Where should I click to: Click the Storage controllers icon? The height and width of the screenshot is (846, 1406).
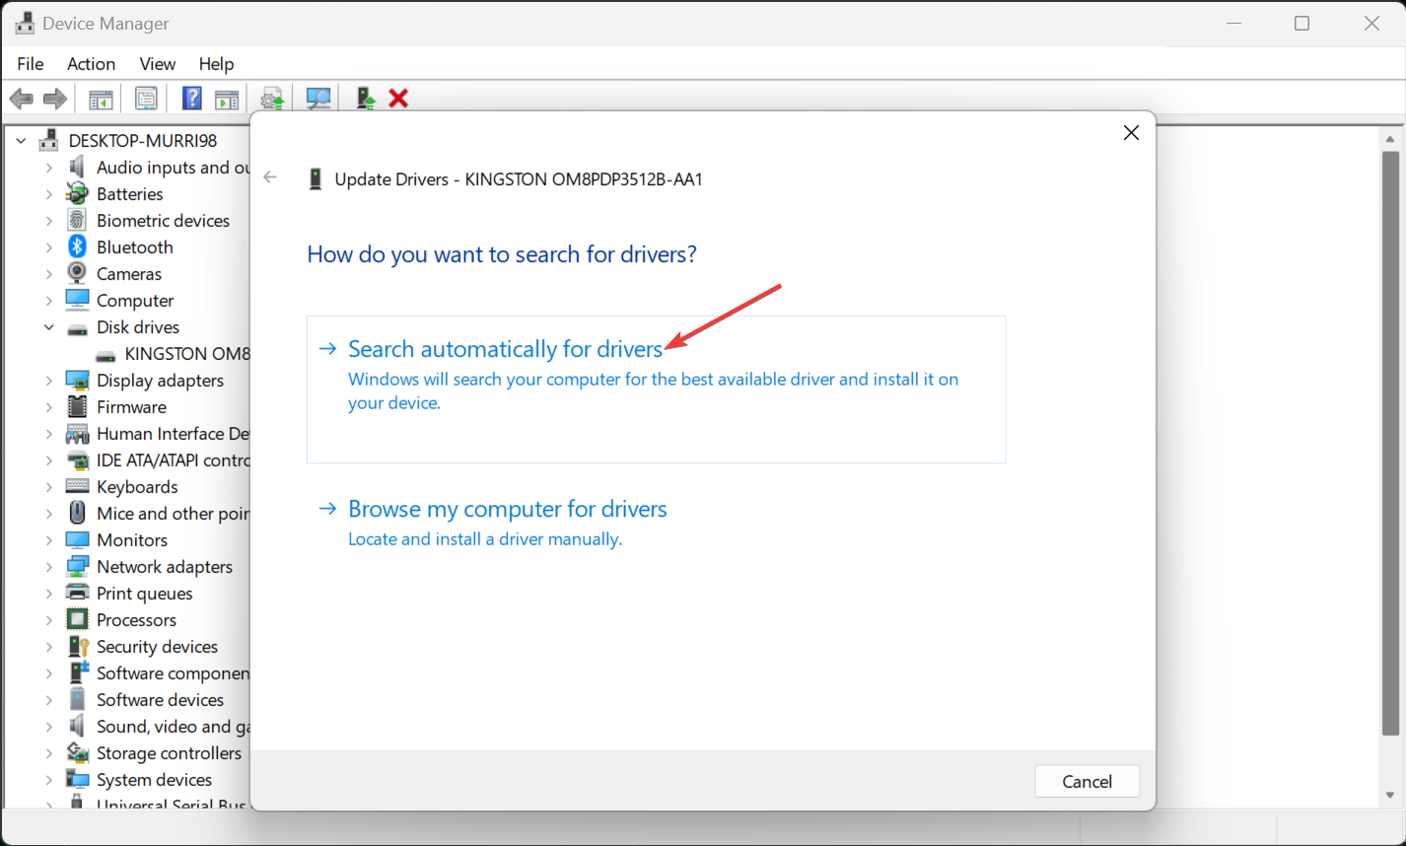tap(77, 753)
